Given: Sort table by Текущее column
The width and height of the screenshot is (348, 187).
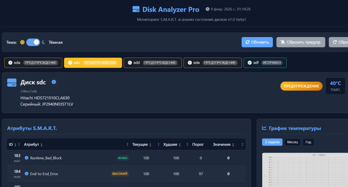Looking at the screenshot, I should 140,144.
